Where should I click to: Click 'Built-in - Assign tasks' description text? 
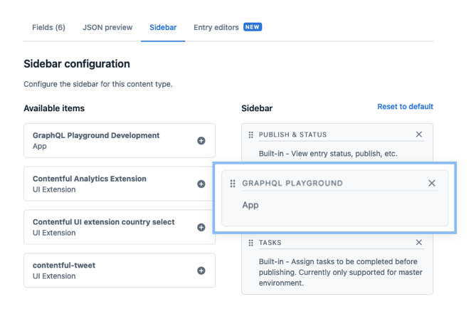click(x=340, y=272)
